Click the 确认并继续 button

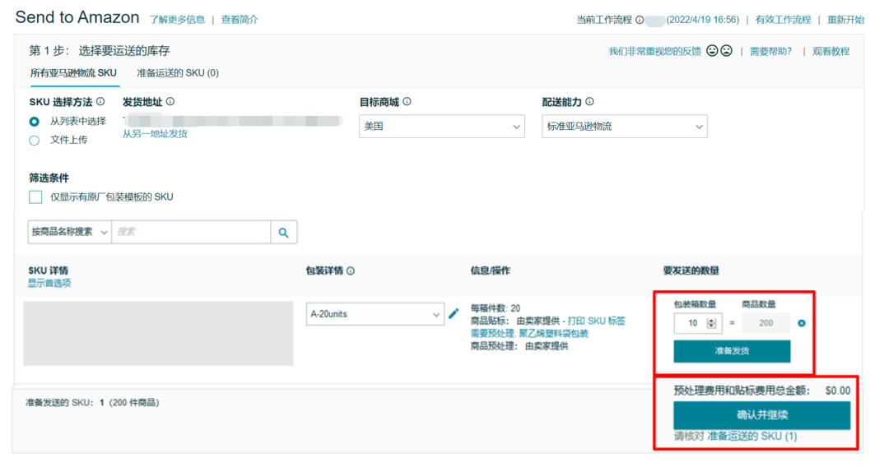pos(761,415)
